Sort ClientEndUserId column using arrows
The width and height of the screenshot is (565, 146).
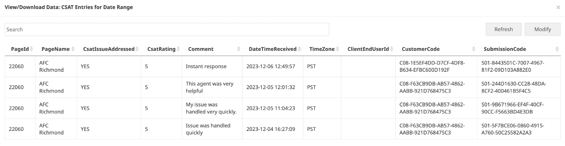click(x=392, y=49)
